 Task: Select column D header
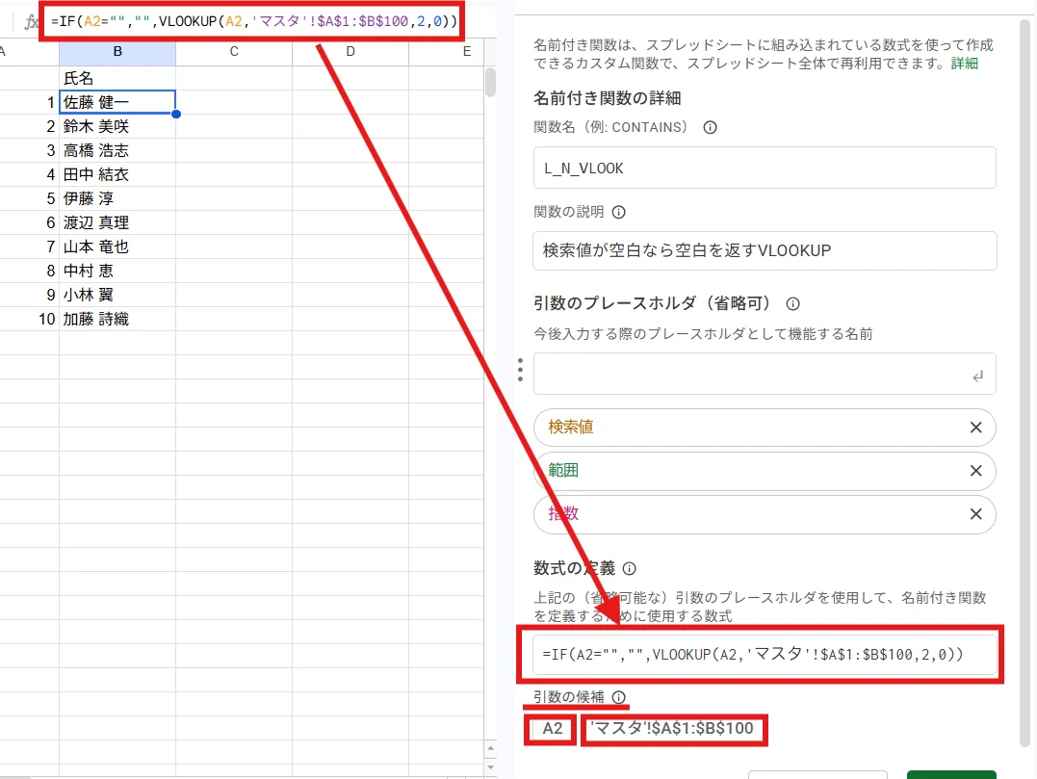point(350,52)
